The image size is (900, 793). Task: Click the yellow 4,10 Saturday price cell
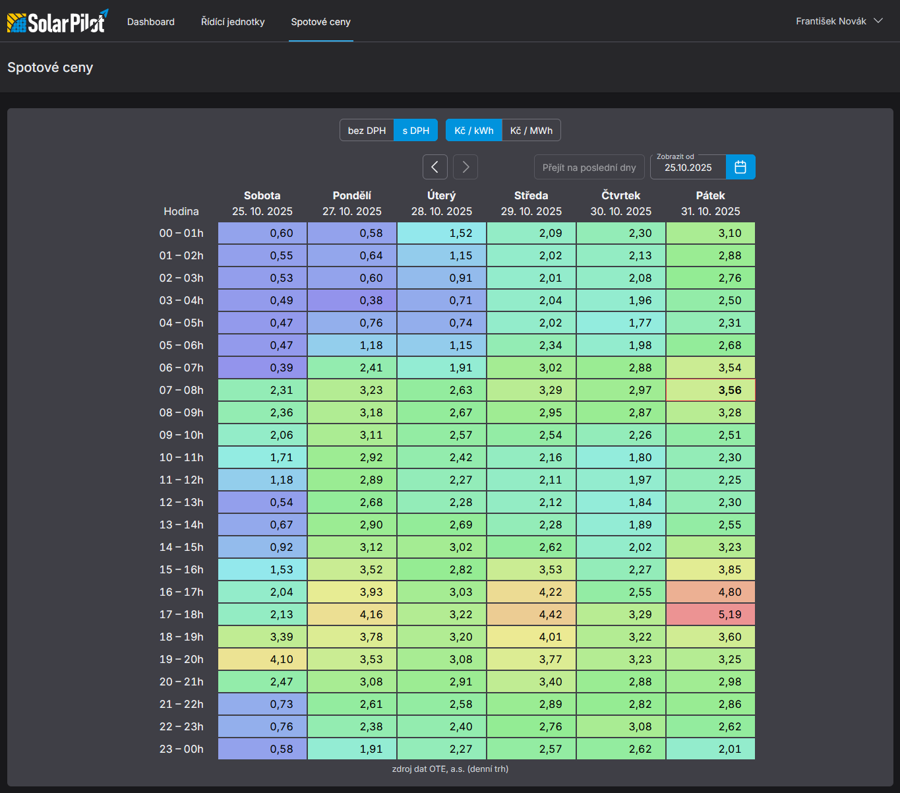[262, 659]
